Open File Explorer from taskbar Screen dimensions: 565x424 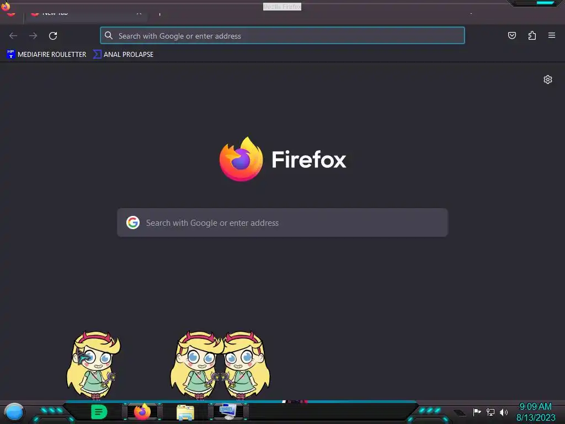coord(185,412)
